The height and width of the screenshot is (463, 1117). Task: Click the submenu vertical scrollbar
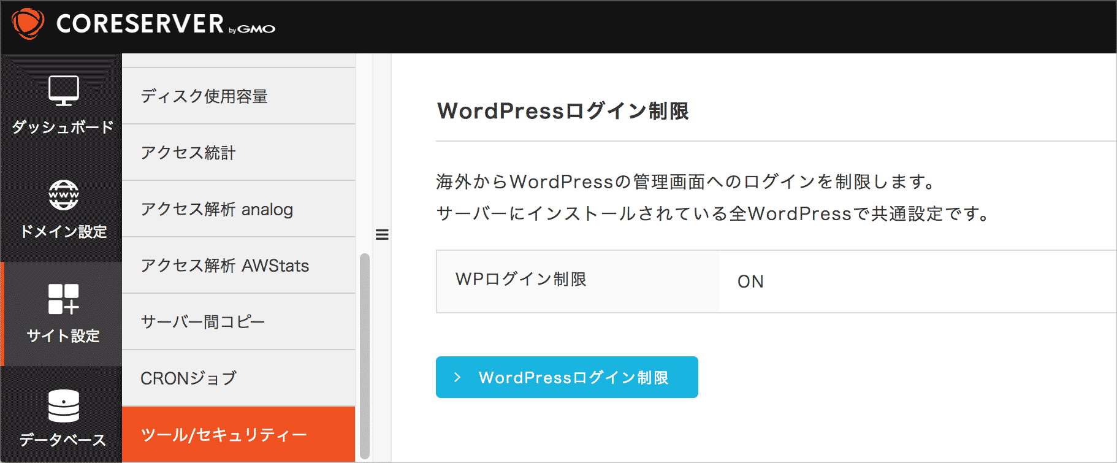point(365,356)
